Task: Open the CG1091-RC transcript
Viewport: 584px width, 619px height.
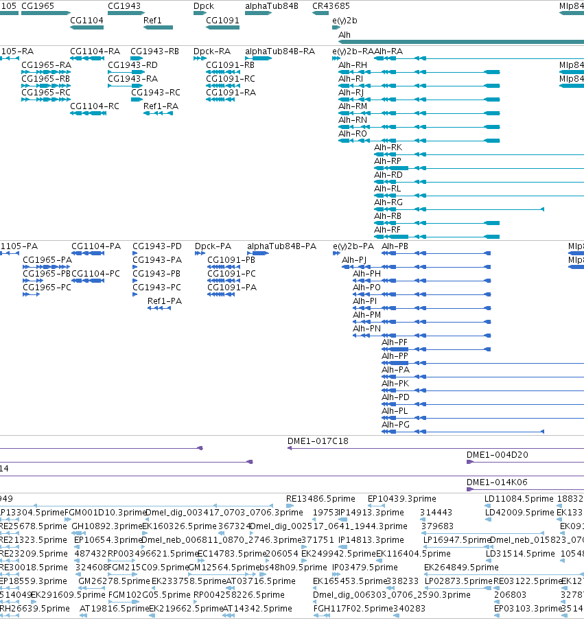Action: click(x=223, y=86)
